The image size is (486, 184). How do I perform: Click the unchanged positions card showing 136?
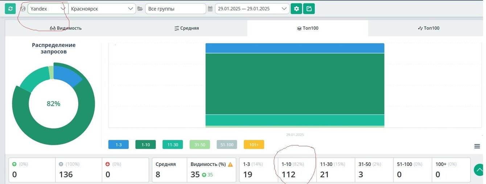[x=79, y=170]
